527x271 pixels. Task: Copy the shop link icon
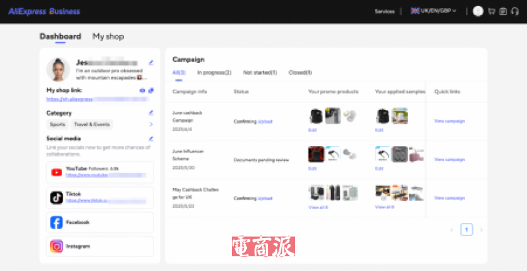pyautogui.click(x=151, y=90)
